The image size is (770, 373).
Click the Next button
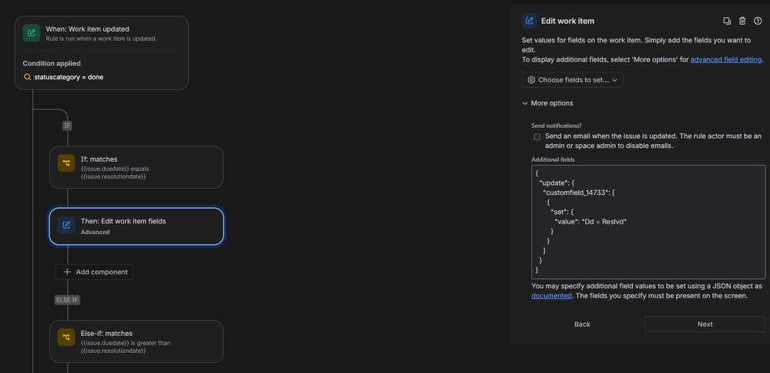(x=704, y=324)
